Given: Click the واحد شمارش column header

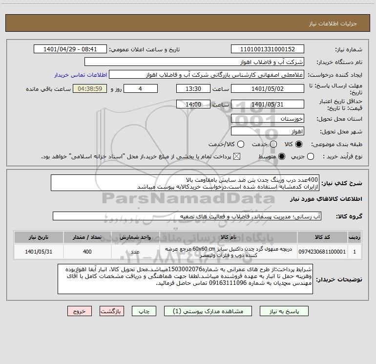Looking at the screenshot, I should 135,237.
